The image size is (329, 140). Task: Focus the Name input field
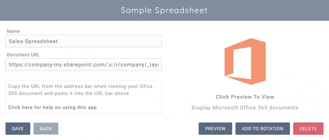84,41
